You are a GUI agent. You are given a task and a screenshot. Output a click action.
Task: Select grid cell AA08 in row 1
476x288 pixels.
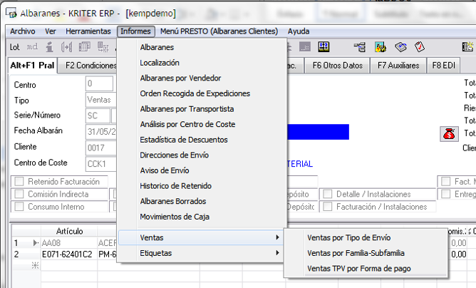(x=69, y=243)
